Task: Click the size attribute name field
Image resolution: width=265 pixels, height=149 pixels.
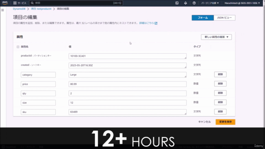Action: (x=38, y=103)
